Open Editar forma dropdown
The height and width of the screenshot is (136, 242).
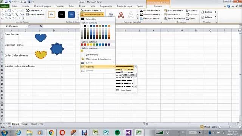[x=34, y=11]
